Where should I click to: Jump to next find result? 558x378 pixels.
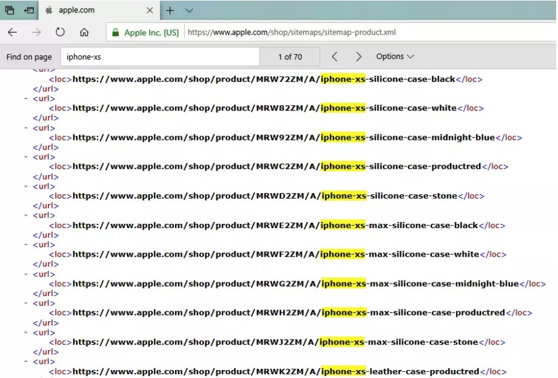pyautogui.click(x=359, y=57)
